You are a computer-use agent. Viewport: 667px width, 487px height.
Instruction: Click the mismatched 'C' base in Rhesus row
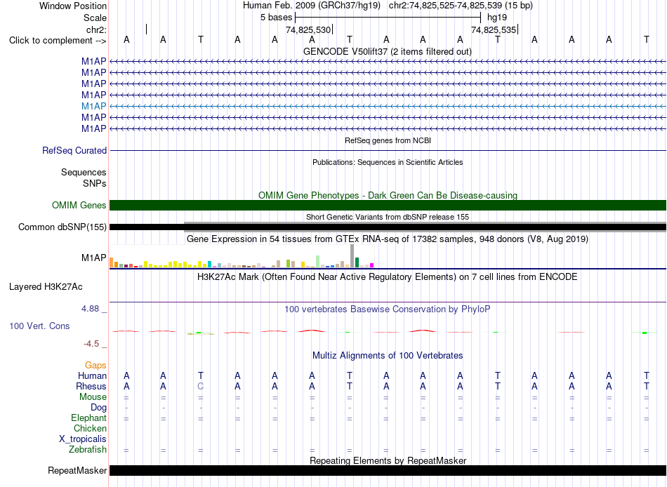click(200, 386)
